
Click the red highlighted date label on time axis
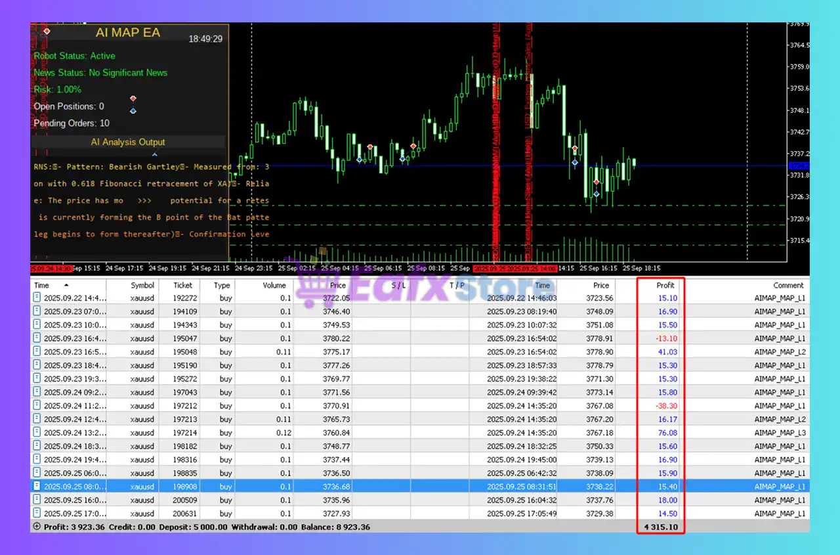tap(514, 269)
